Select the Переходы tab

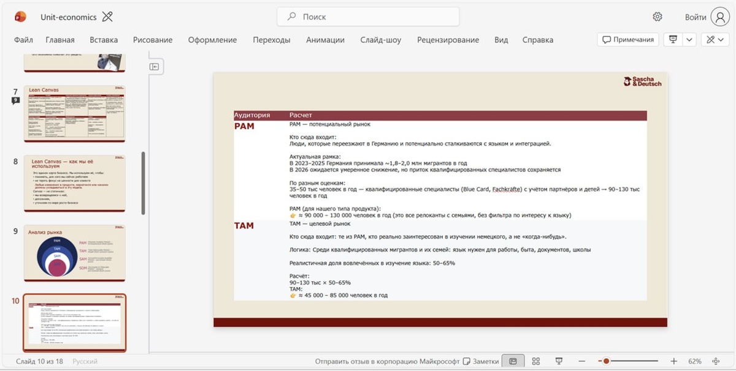[x=272, y=40]
